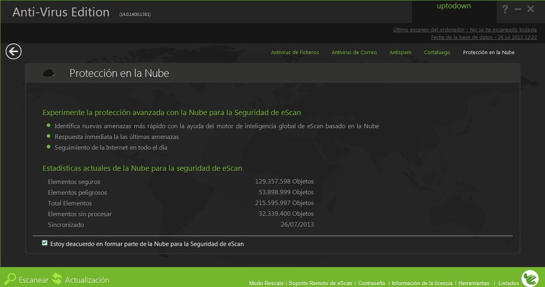545x287 pixels.
Task: Open Modo Rescate link
Action: click(266, 283)
